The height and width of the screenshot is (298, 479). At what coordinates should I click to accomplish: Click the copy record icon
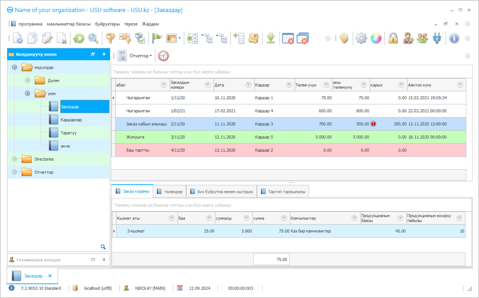(32, 38)
